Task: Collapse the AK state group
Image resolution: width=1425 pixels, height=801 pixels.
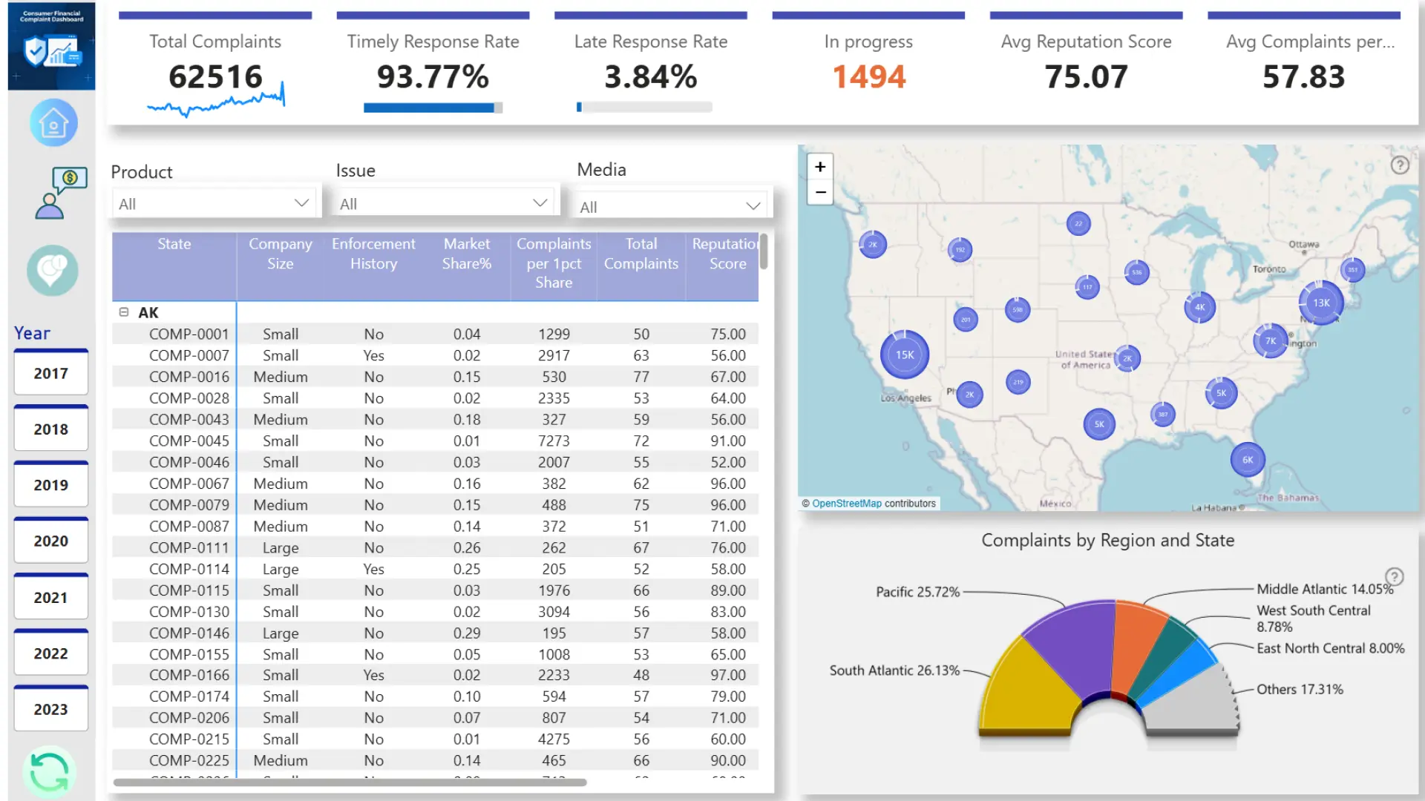Action: pyautogui.click(x=124, y=312)
